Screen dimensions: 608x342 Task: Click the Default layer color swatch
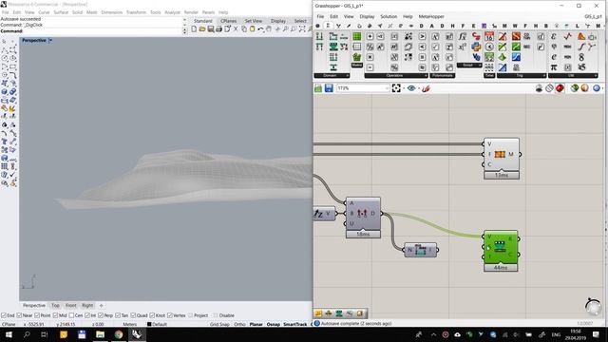pos(149,324)
